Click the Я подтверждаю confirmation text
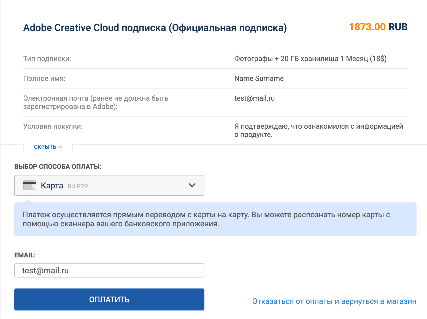 pyautogui.click(x=319, y=130)
